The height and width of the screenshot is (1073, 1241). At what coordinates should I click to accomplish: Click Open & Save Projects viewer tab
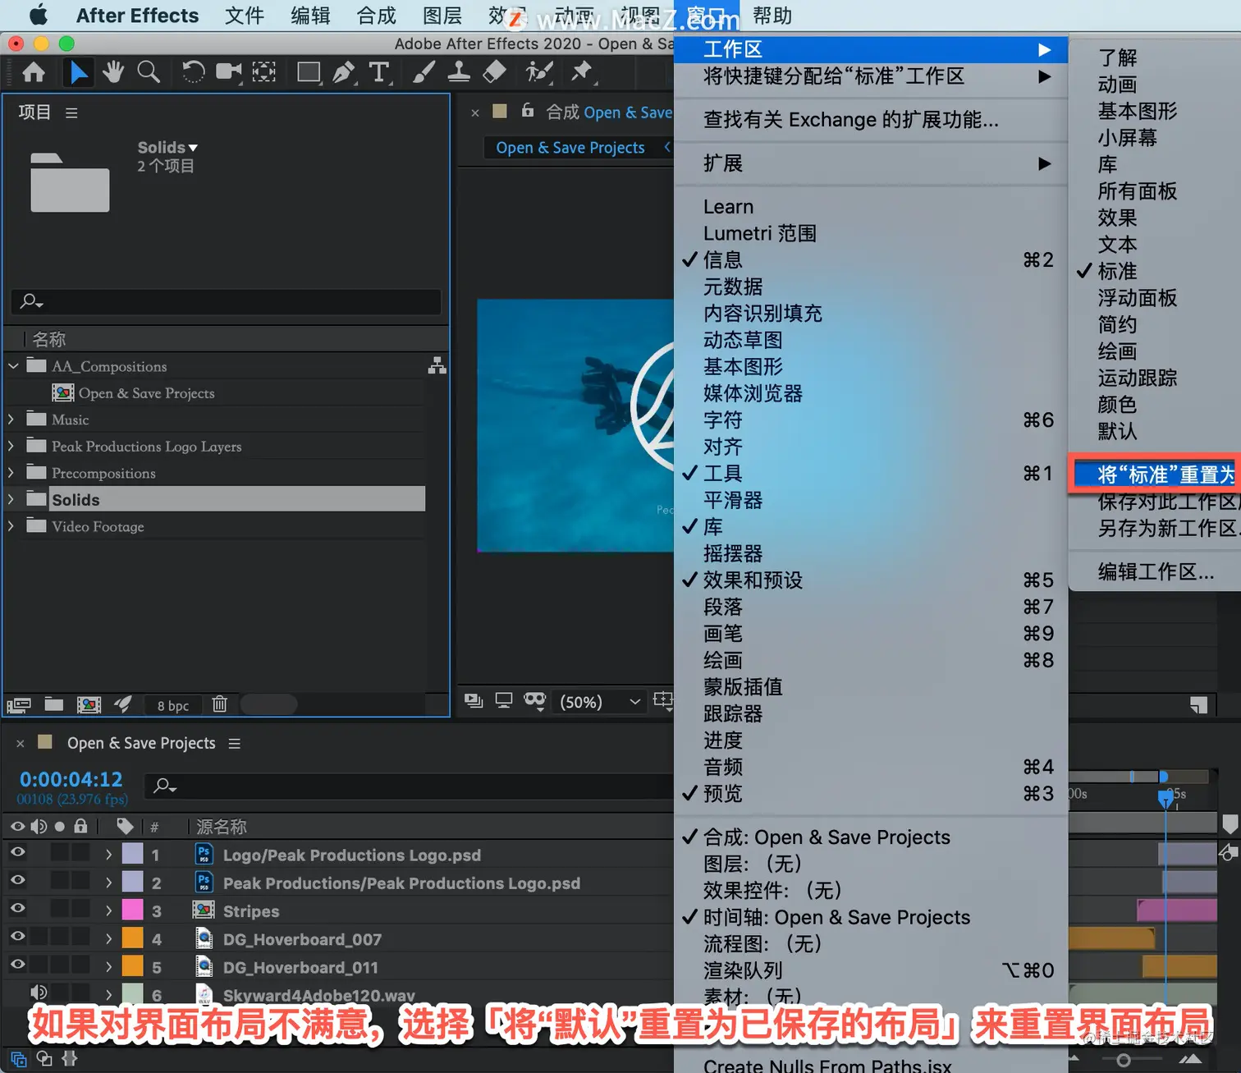tap(570, 148)
